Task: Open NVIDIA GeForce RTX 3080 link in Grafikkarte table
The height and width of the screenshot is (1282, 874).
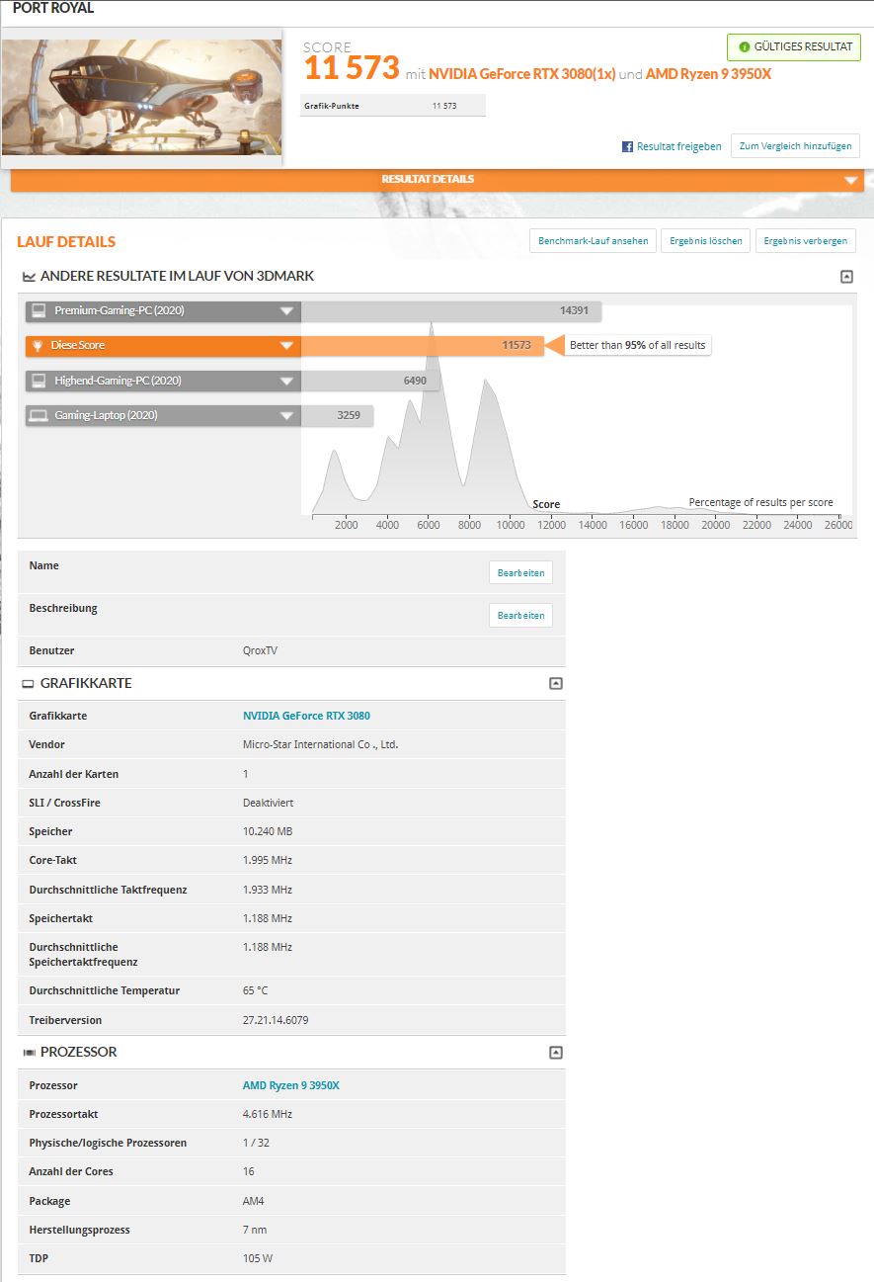Action: [x=306, y=716]
